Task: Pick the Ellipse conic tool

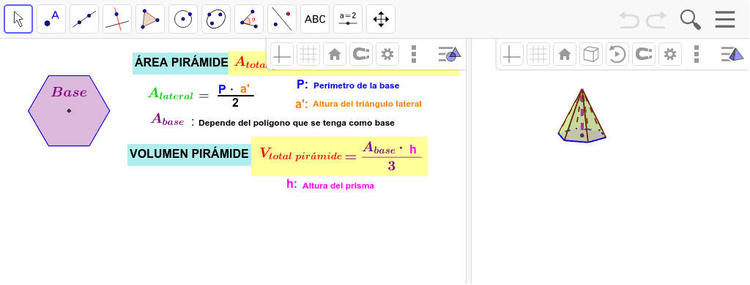Action: tap(216, 19)
